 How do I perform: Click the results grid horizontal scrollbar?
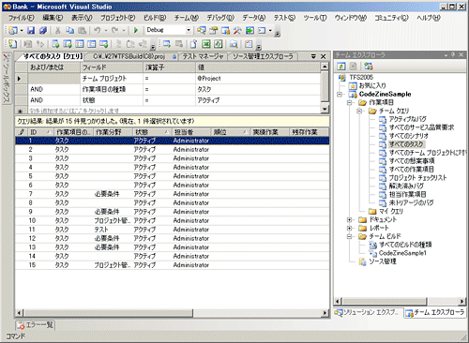point(172,312)
